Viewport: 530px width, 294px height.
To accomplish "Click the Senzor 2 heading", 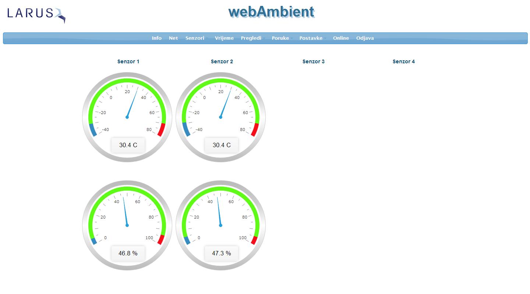I will pos(222,61).
